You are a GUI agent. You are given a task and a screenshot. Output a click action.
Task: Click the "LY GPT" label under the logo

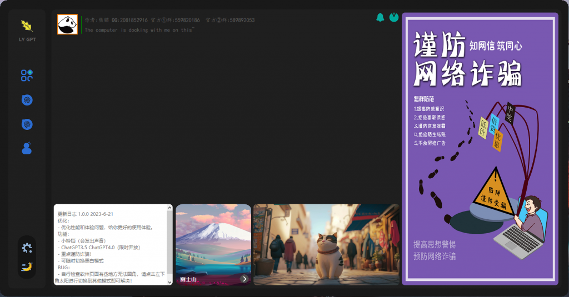[27, 39]
